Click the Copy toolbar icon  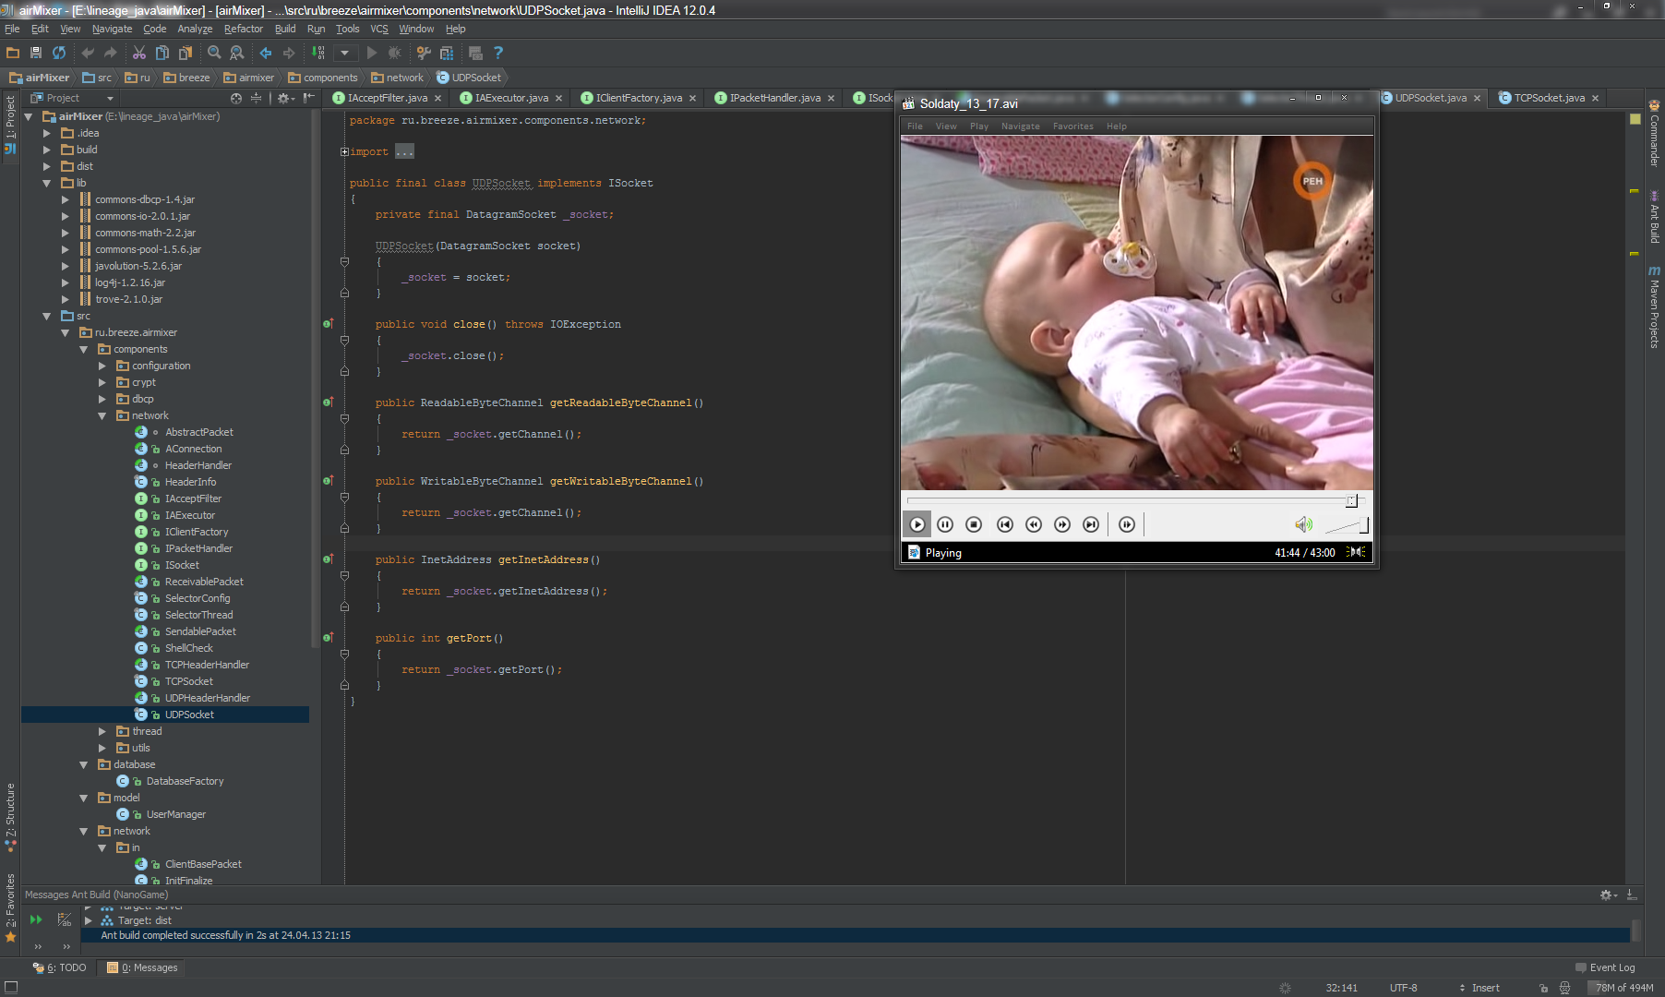coord(162,53)
